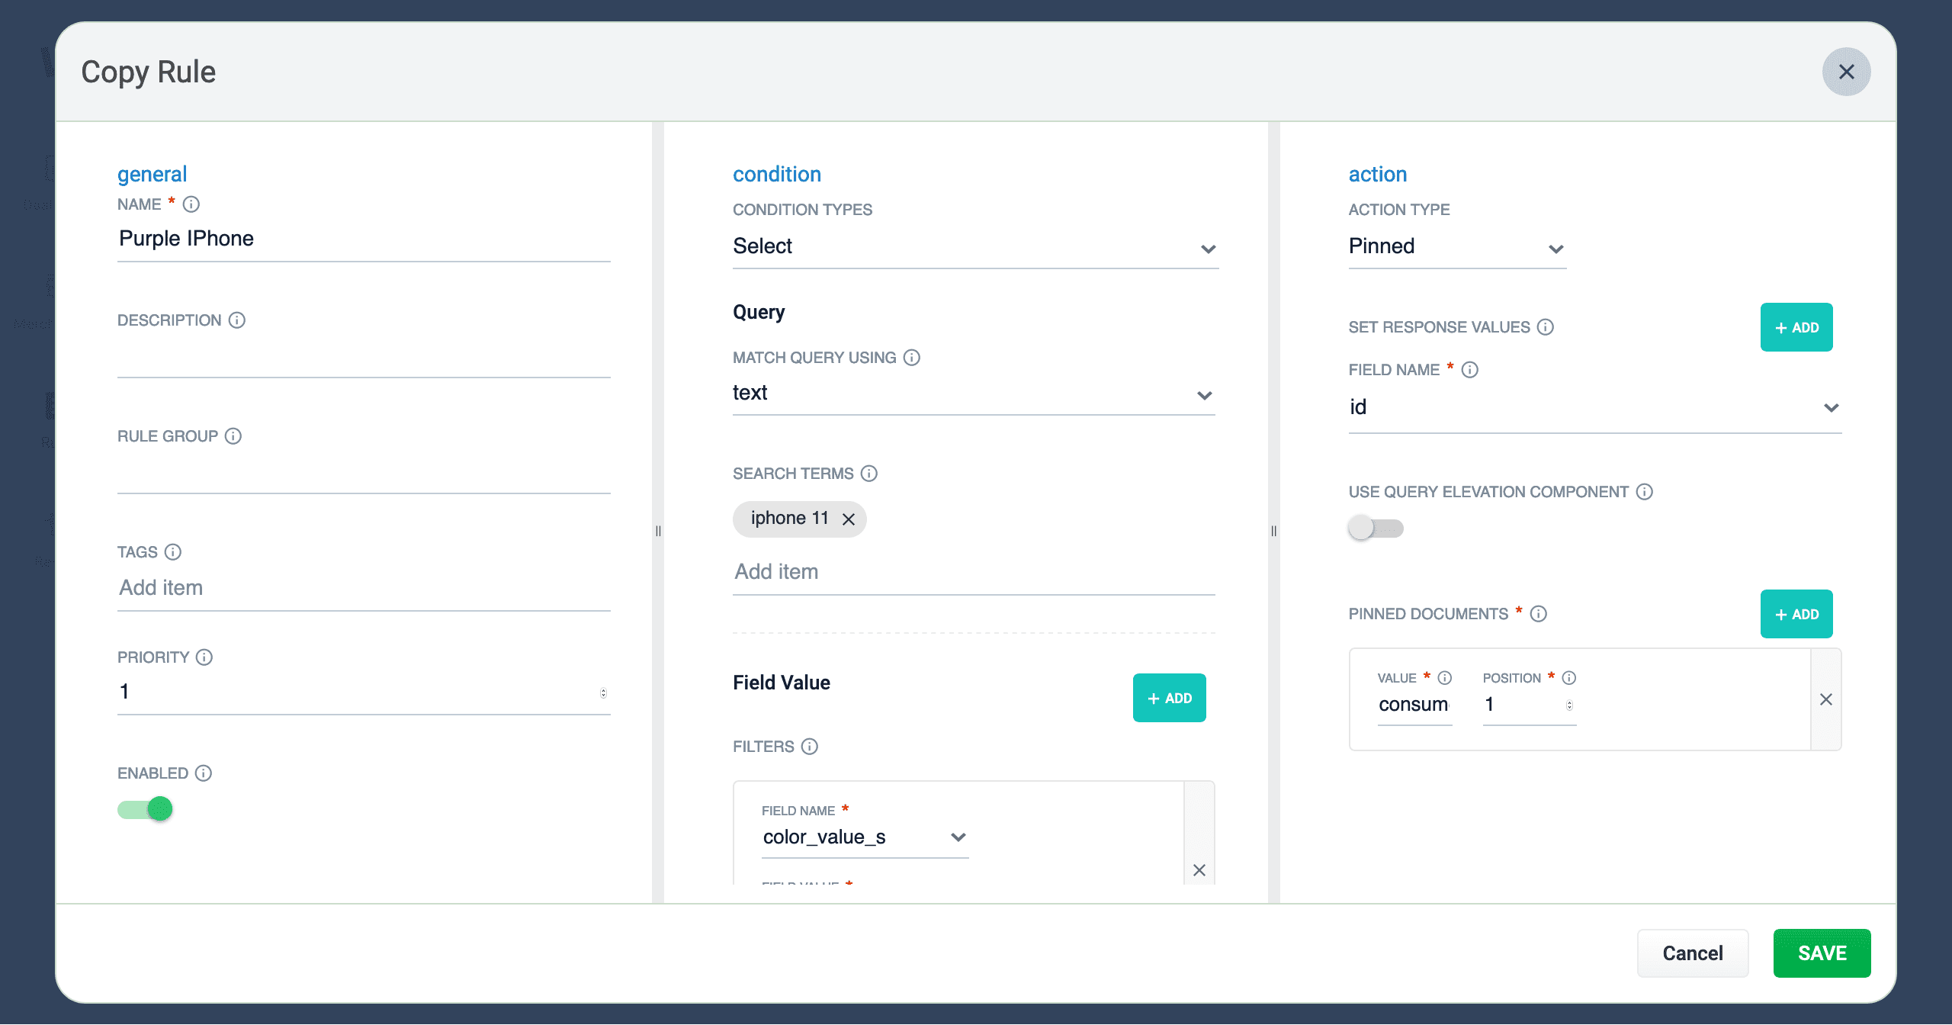The width and height of the screenshot is (1952, 1025).
Task: Click the Description input field
Action: (364, 358)
